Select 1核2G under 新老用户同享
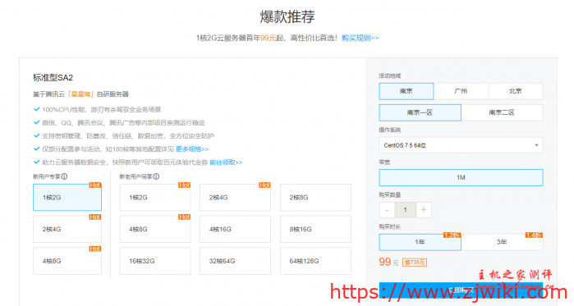The height and width of the screenshot is (306, 574). pos(155,198)
